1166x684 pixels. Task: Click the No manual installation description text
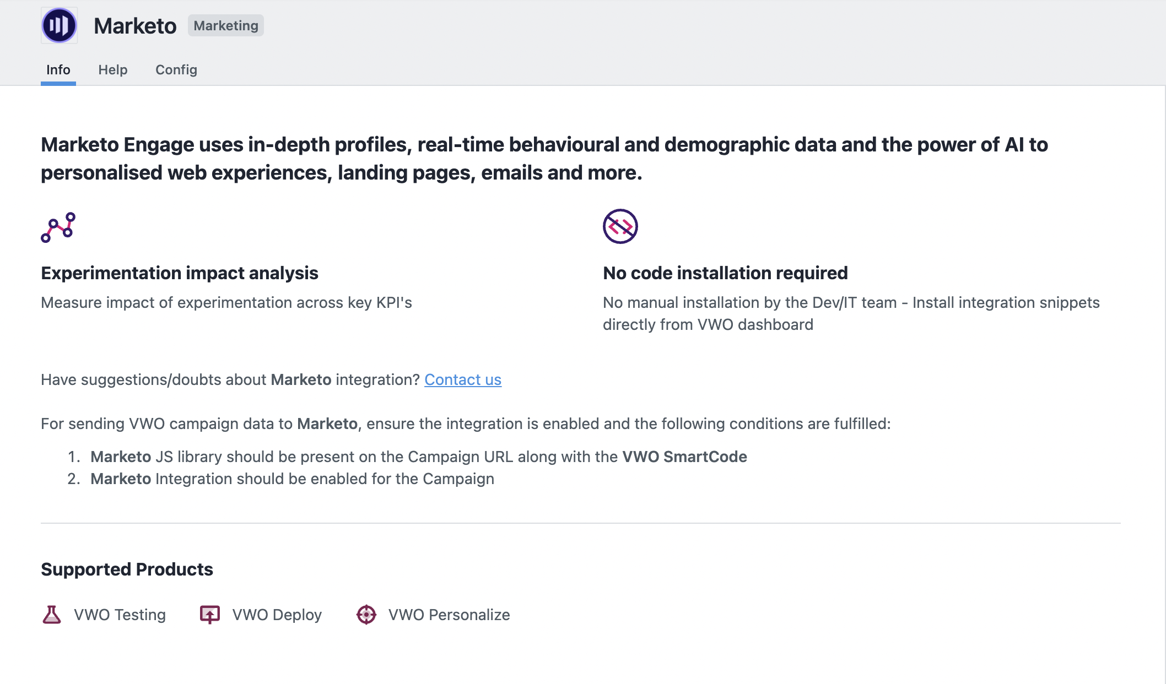click(851, 313)
